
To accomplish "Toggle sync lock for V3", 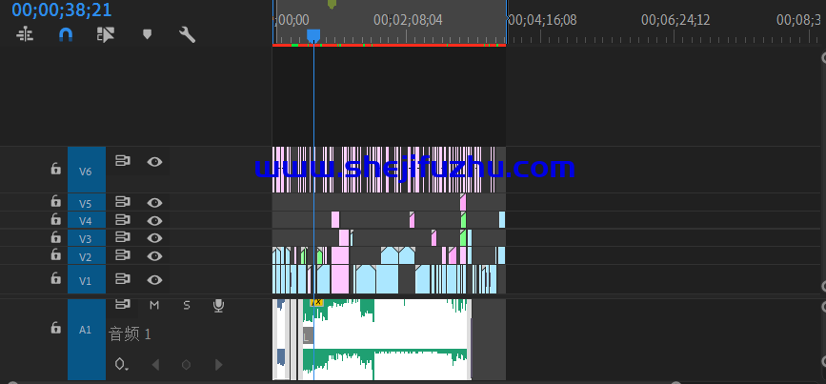I will 123,237.
